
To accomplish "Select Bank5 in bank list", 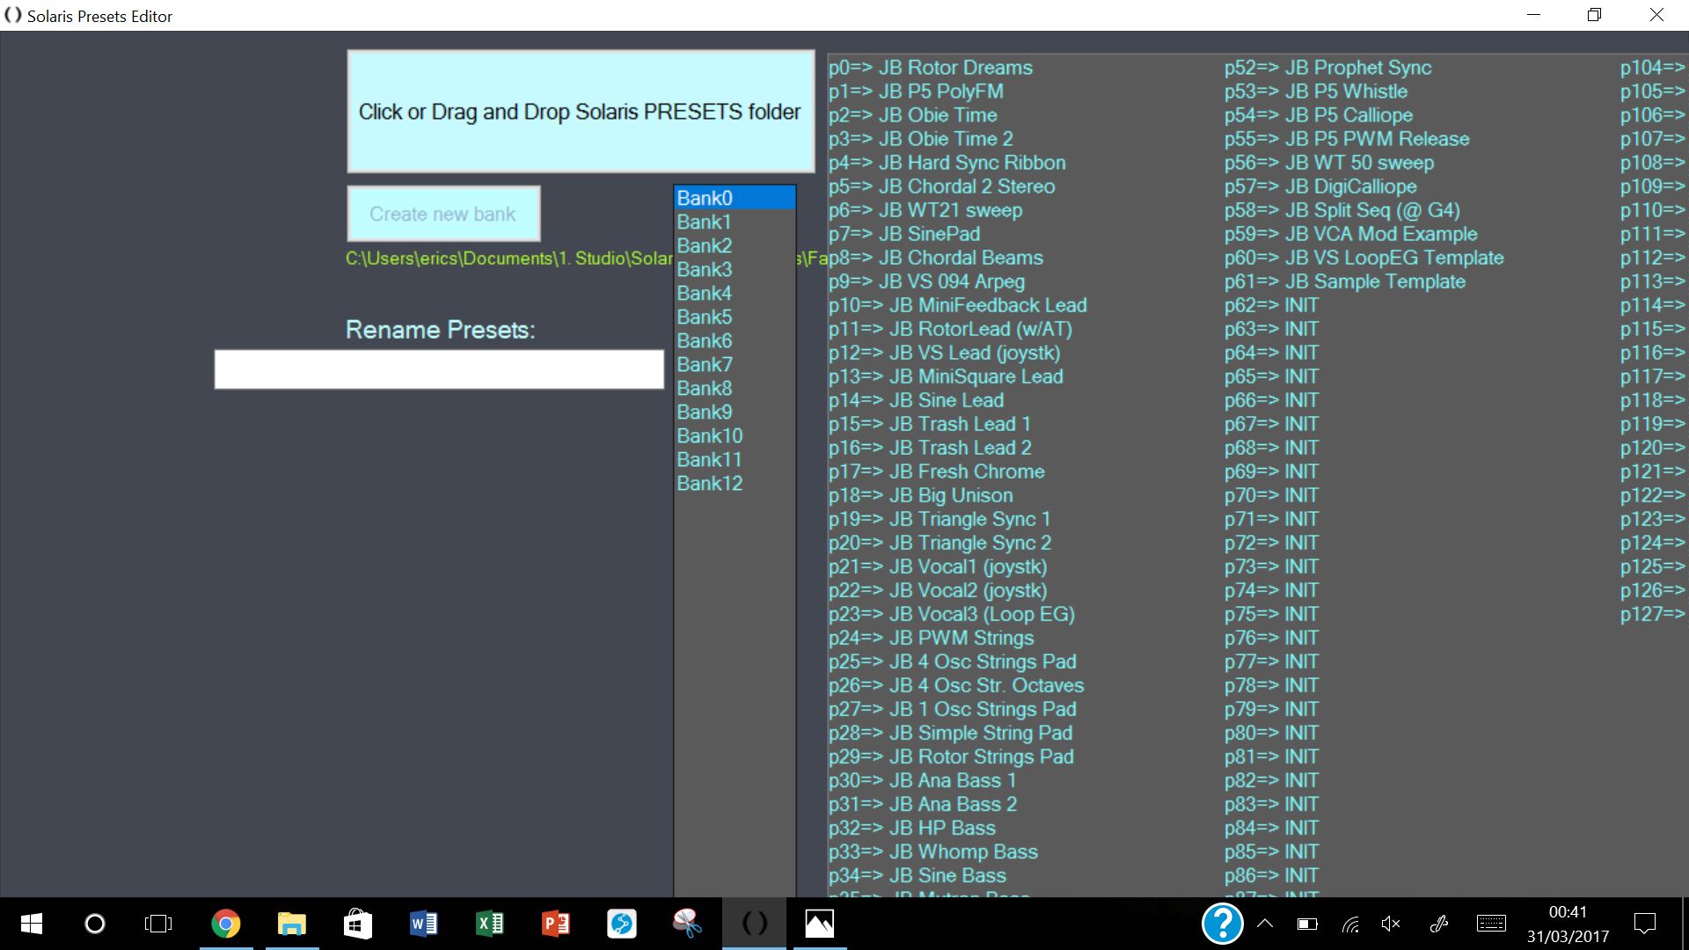I will [735, 317].
